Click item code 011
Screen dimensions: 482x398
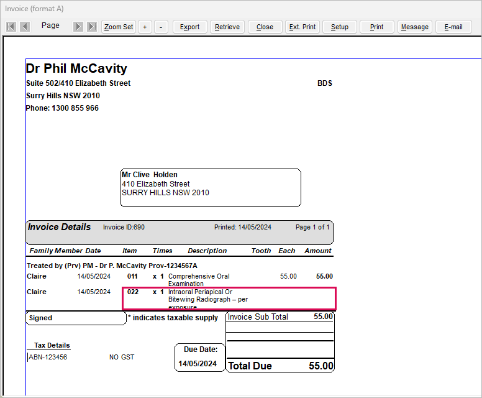(x=132, y=276)
